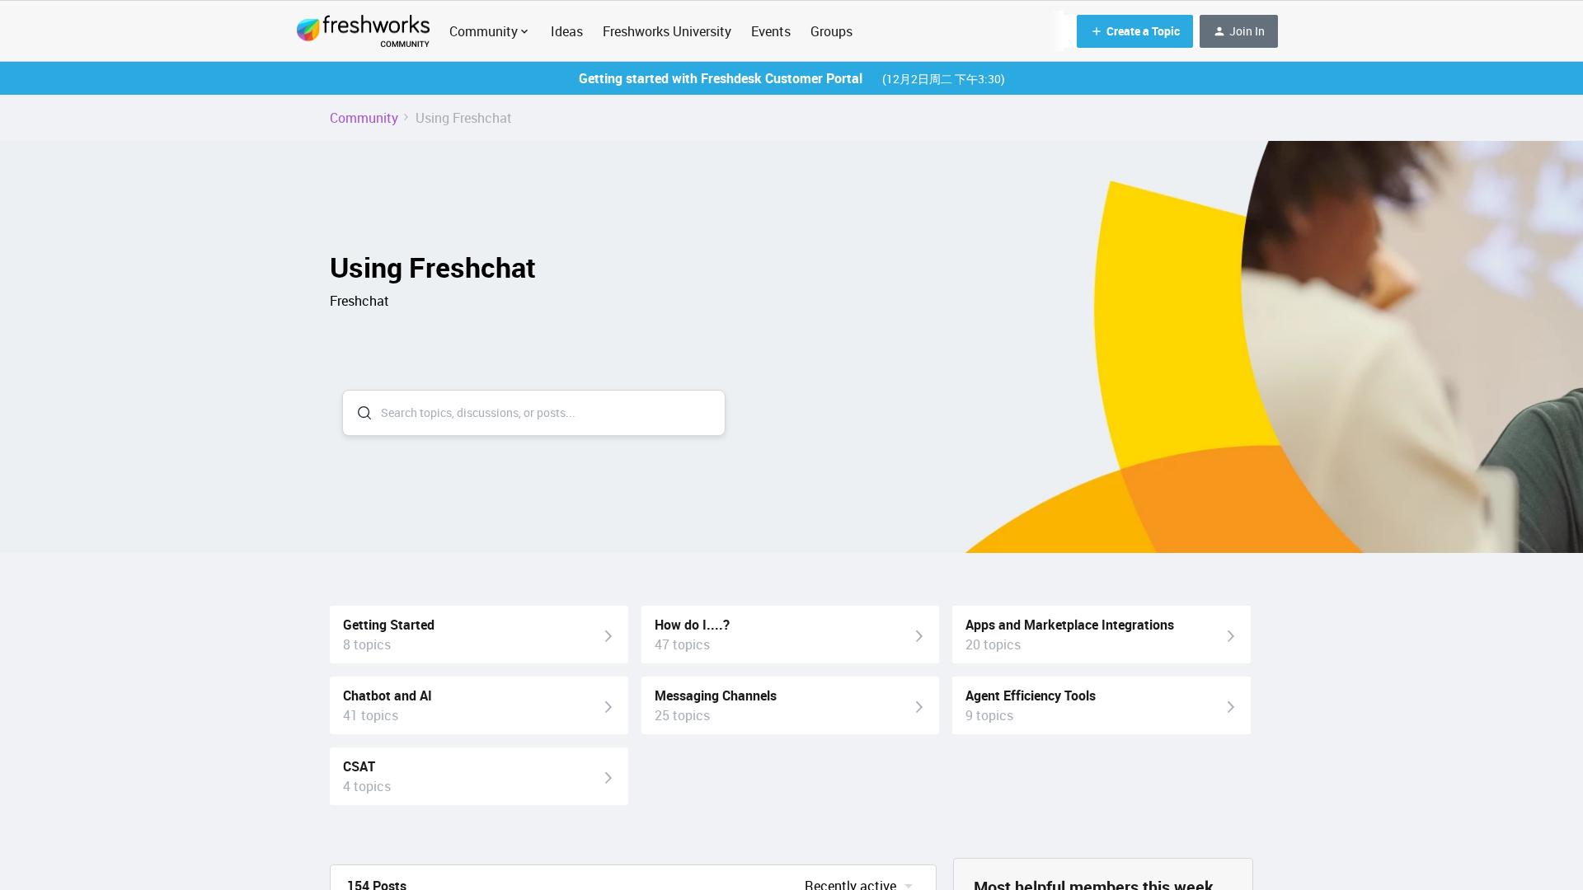Click chevron arrow on Chatbot and AI card
1583x890 pixels.
(x=608, y=706)
